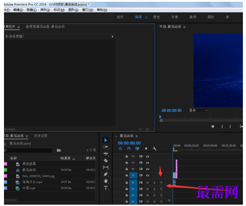Click voice-over record mic on A3 track
Viewport: 246px width, 206px height.
pos(161,195)
